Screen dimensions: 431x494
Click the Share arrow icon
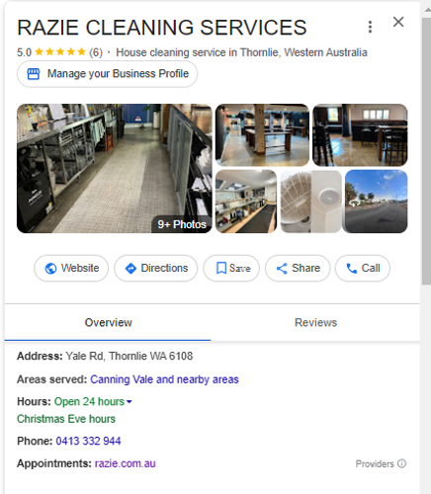(x=282, y=269)
